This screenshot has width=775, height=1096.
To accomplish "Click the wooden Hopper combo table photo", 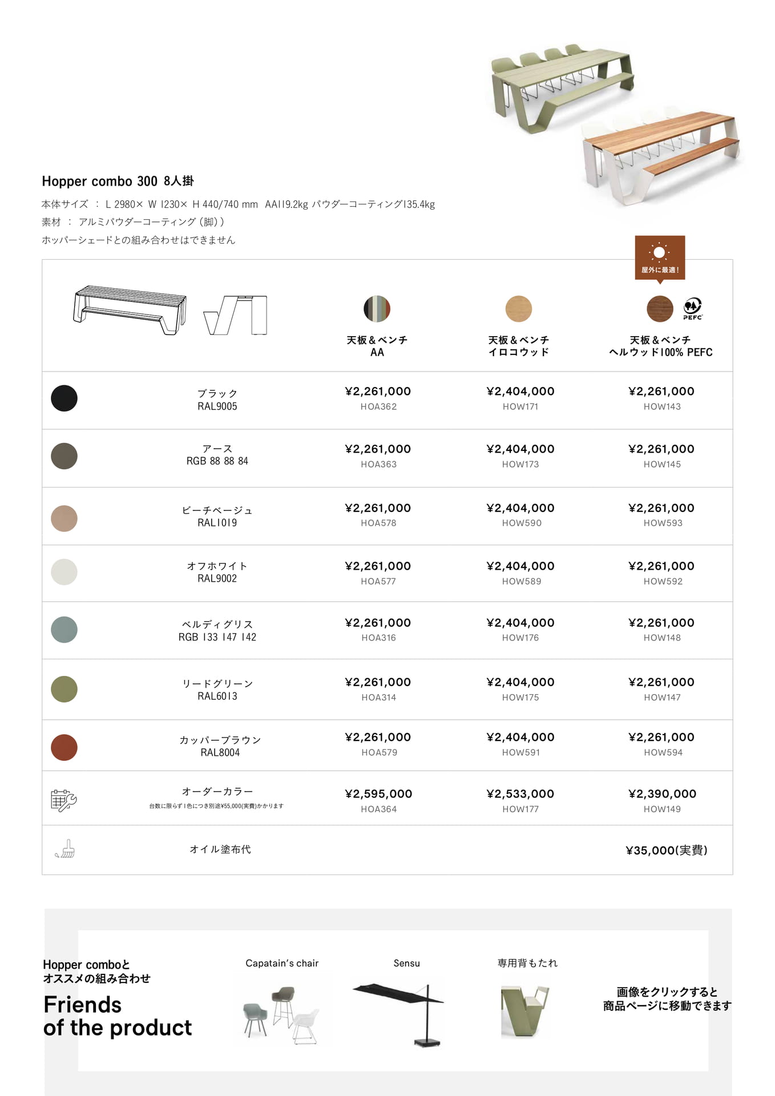I will [661, 154].
